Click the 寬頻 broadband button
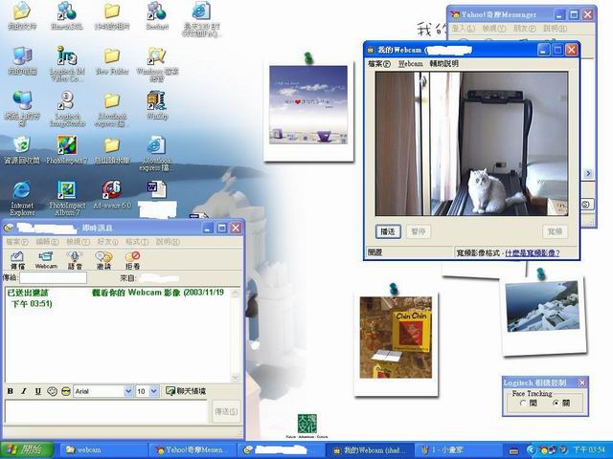This screenshot has width=613, height=459. pos(555,231)
